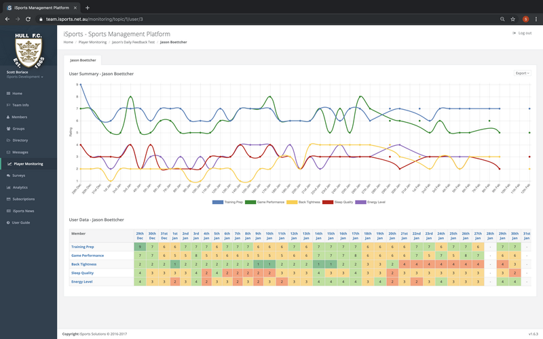Click the User Guide question icon
The height and width of the screenshot is (339, 543).
(x=8, y=223)
